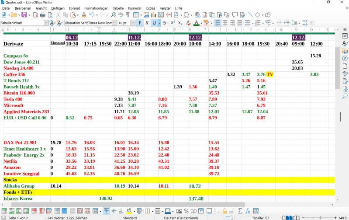The image size is (349, 220).
Task: Open Find and Replace
Action: 113,15
